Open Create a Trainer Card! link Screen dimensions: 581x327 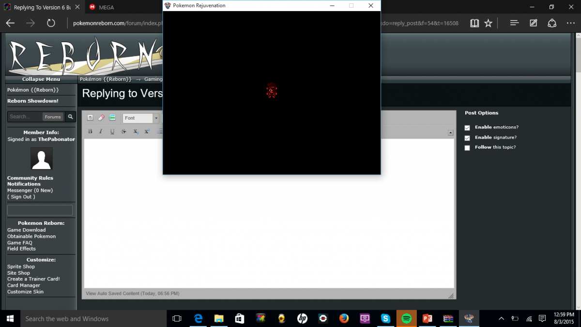(x=33, y=279)
